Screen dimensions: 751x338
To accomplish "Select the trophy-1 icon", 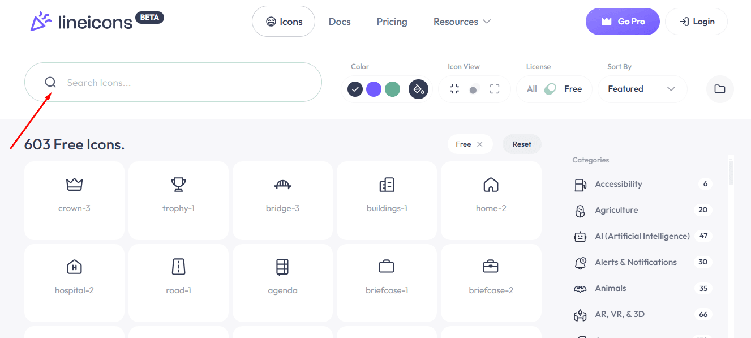I will coord(178,200).
